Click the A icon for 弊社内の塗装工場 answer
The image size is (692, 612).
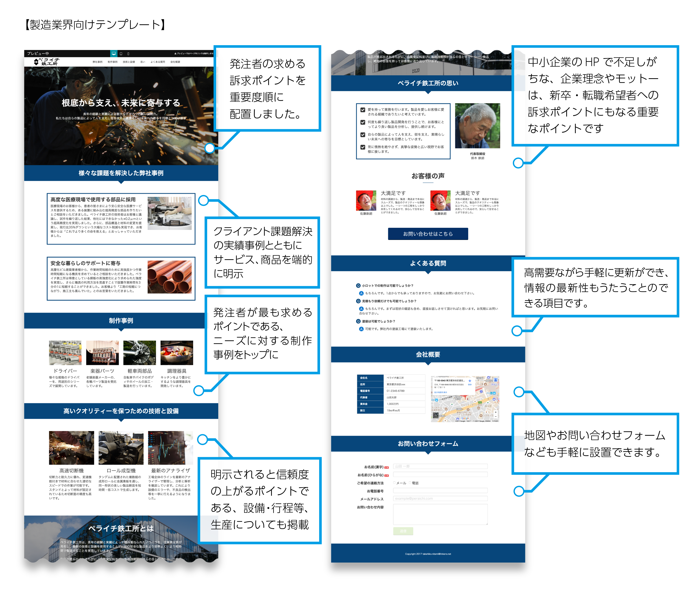[361, 329]
